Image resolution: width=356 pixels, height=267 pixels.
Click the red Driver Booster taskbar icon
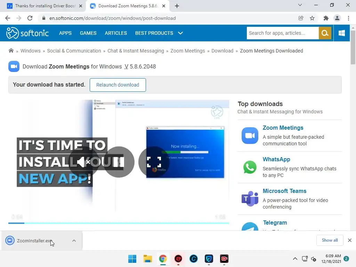(178, 259)
